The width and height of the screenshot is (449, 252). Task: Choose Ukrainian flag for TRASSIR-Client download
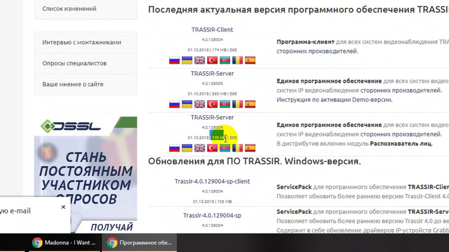coord(187,60)
